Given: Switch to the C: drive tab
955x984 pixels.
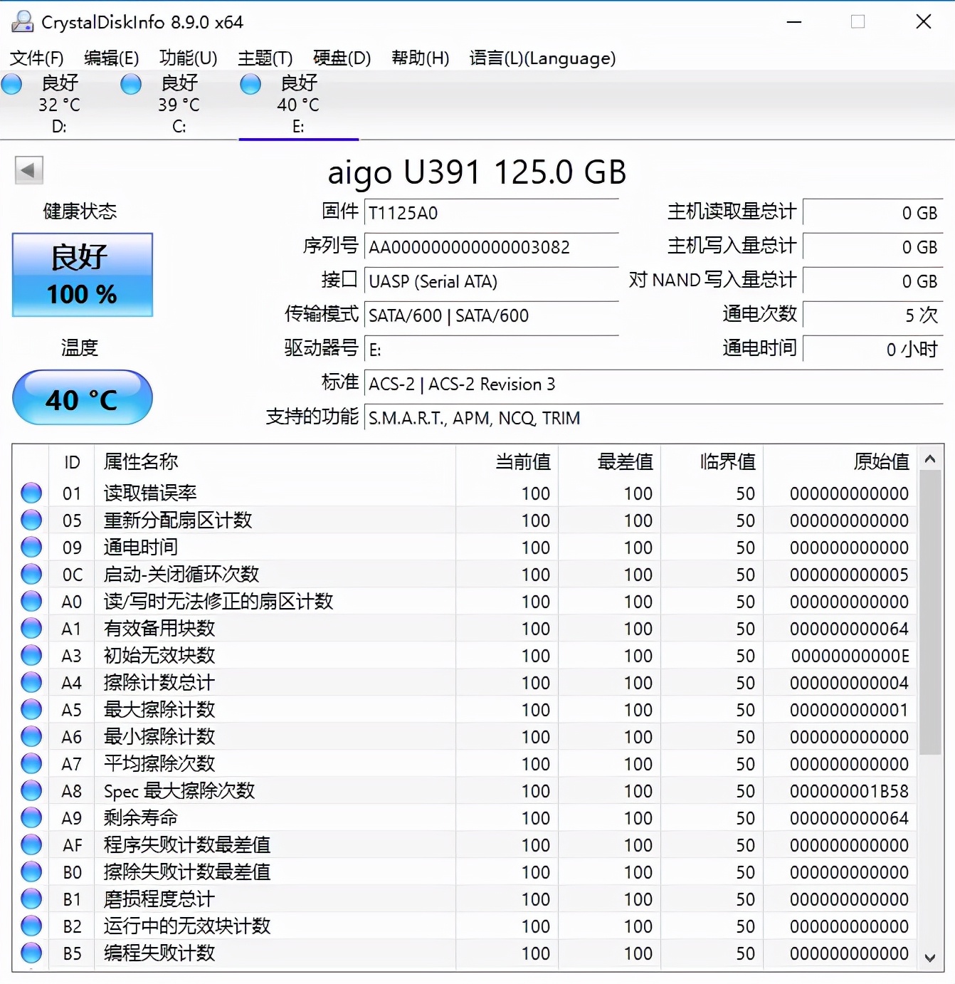Looking at the screenshot, I should pyautogui.click(x=178, y=105).
